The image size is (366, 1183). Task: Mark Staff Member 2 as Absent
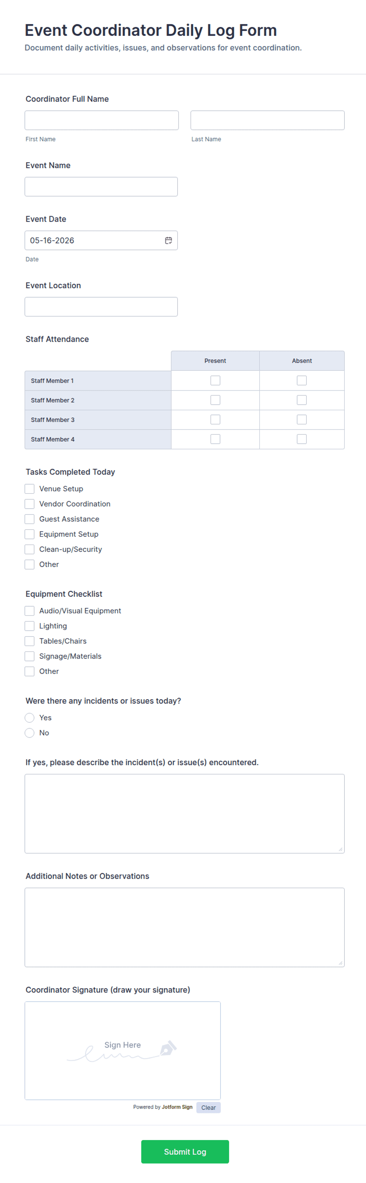point(302,400)
